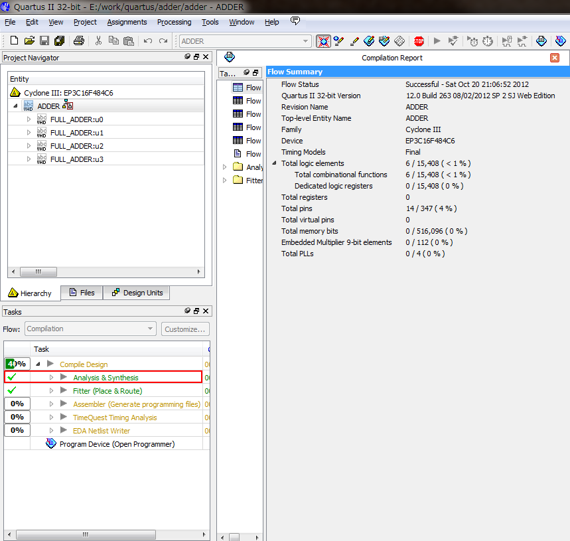Click the Open file folder icon

tap(29, 40)
